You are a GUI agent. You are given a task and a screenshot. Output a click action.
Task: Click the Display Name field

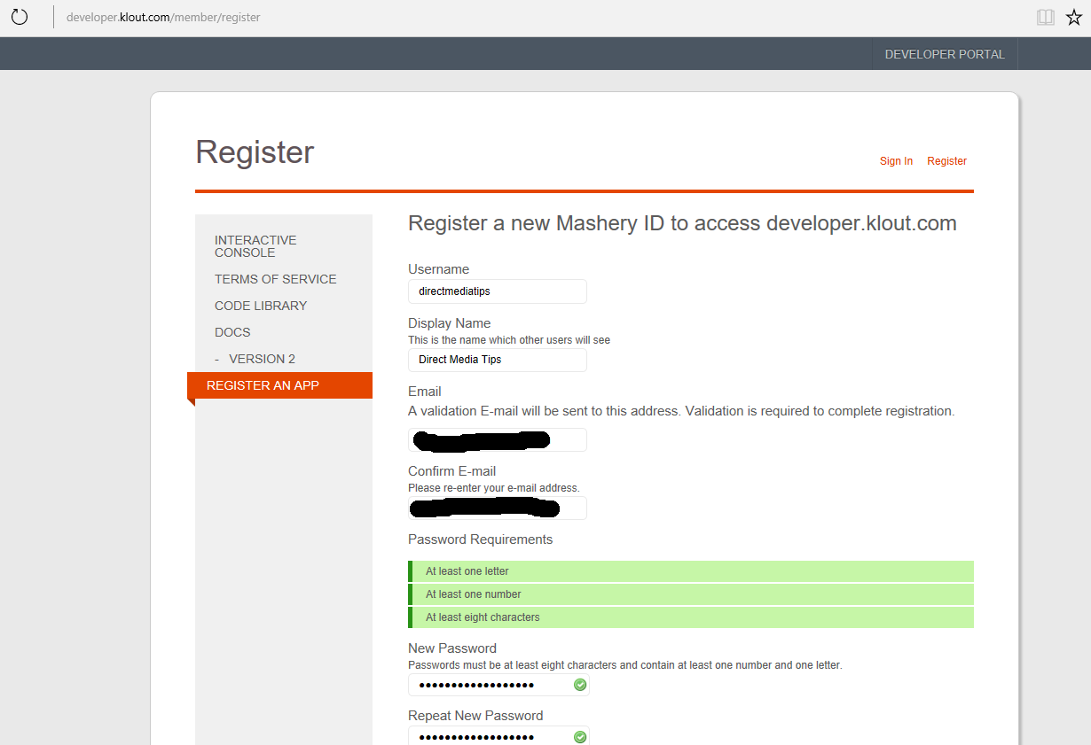point(497,360)
